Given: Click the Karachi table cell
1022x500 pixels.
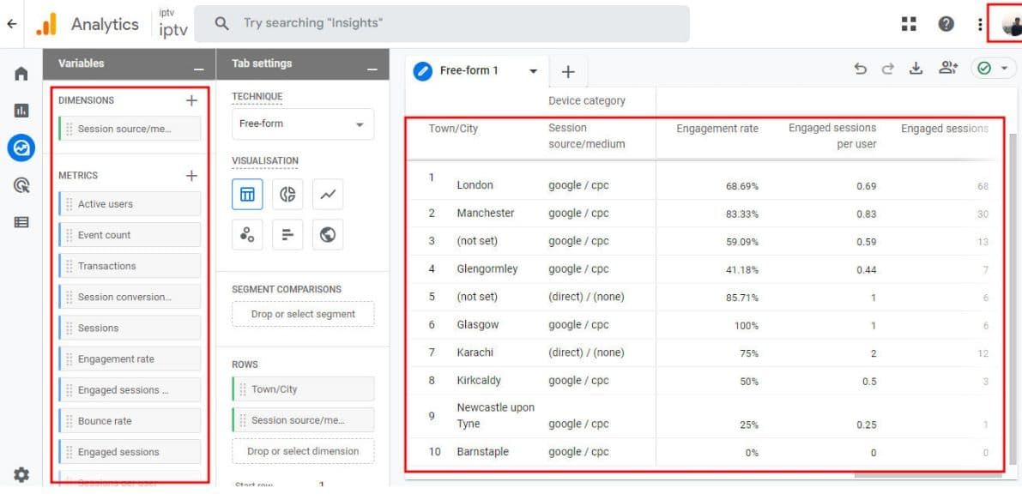Looking at the screenshot, I should coord(475,352).
